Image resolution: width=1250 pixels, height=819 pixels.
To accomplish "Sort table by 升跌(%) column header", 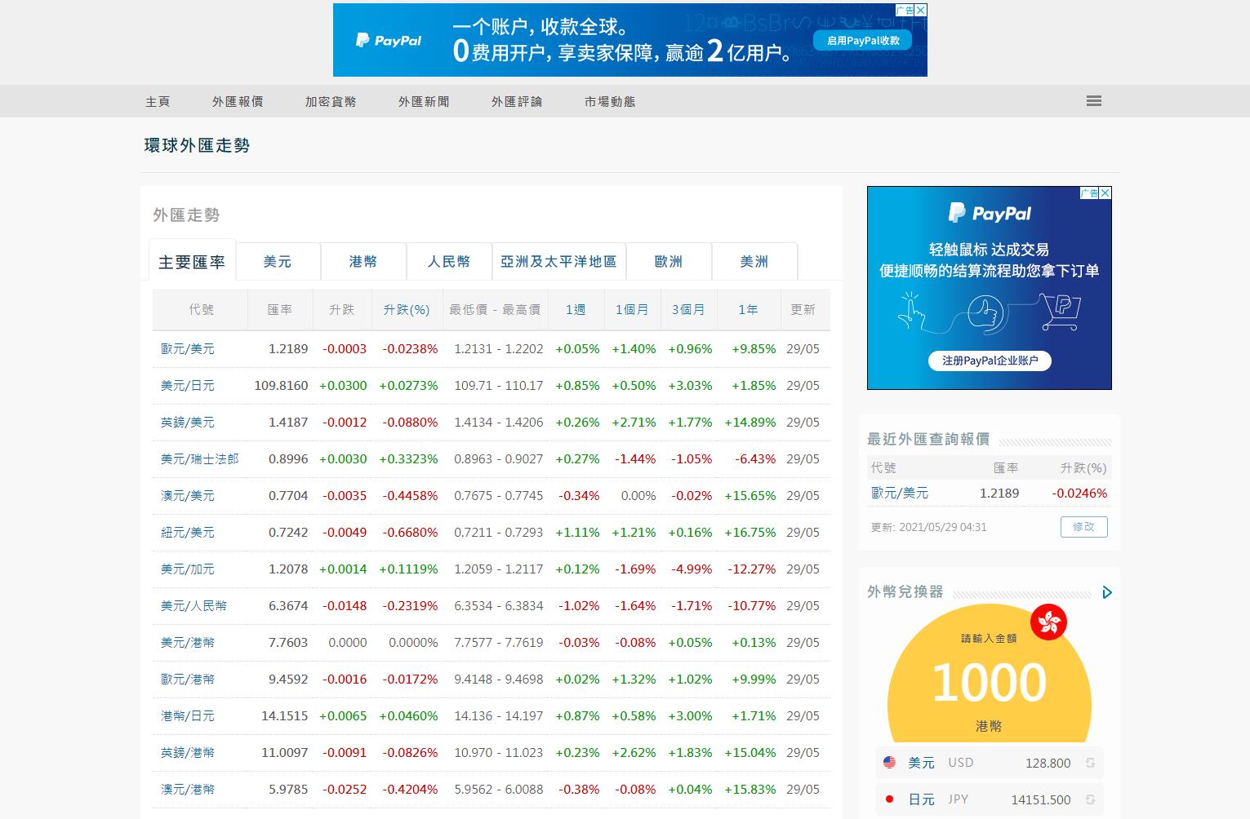I will pos(407,310).
